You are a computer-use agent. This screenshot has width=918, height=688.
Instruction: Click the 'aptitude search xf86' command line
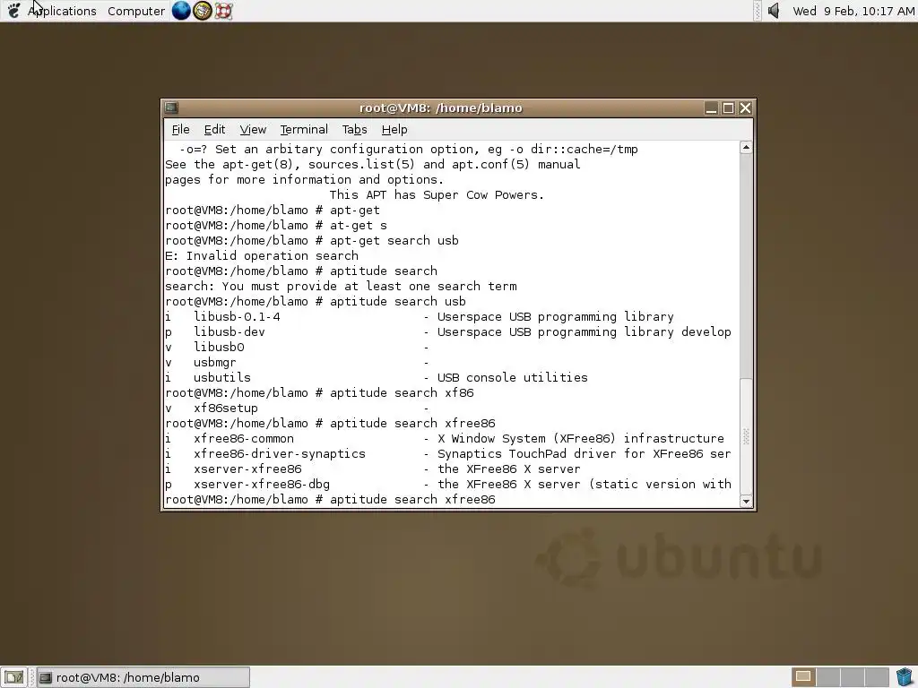coord(319,392)
